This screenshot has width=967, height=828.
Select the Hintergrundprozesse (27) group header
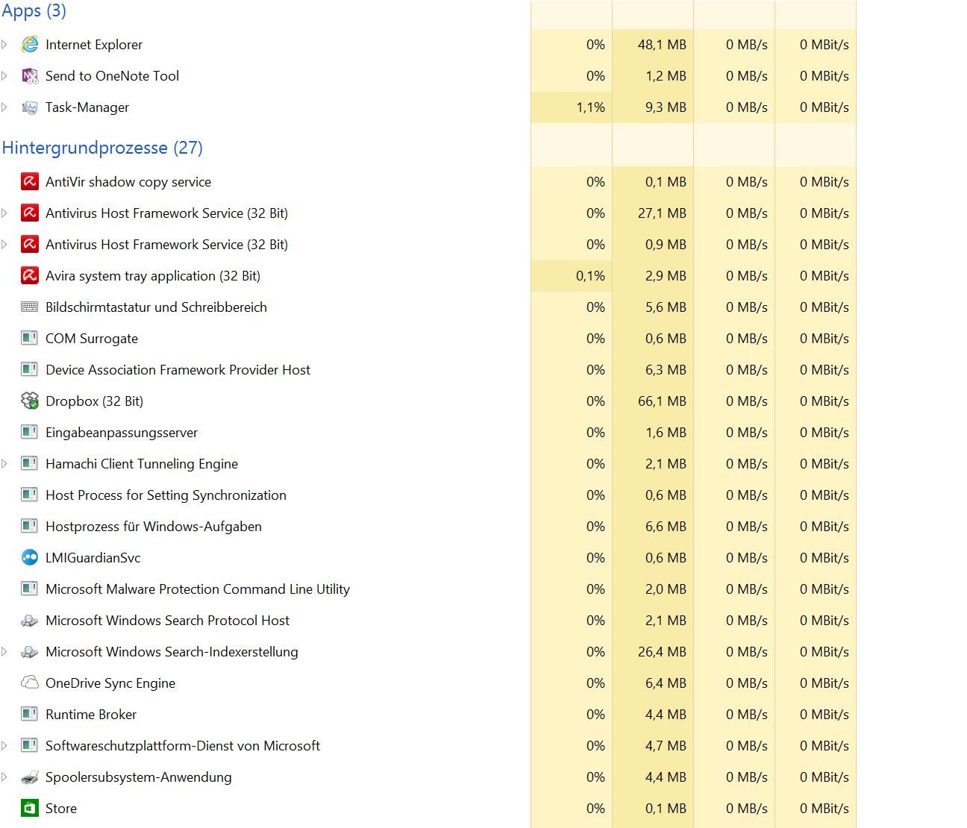(x=102, y=148)
